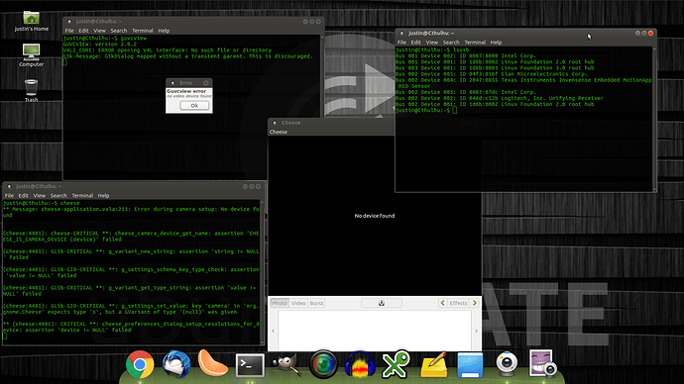The image size is (684, 384).
Task: Click 'No device found' text in Cheese
Action: coord(375,216)
